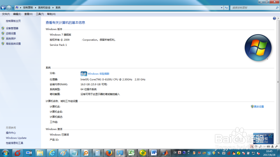Image resolution: width=280 pixels, height=157 pixels.
Task: Go to 控制面板主页
Action: pos(13,21)
